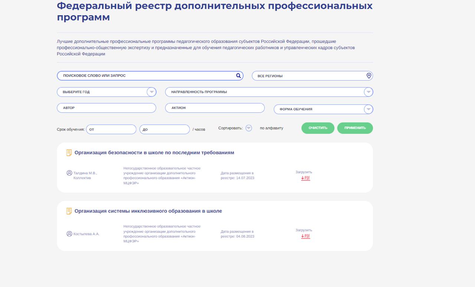Screen dimensions: 475x287
Task: Click author name 'Костылева А.А.'
Action: (x=86, y=234)
